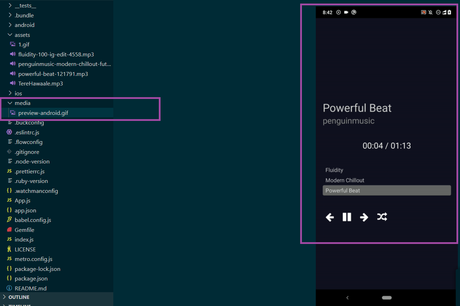Click the git icon beside .gitignore
This screenshot has width=460, height=306.
tap(9, 152)
